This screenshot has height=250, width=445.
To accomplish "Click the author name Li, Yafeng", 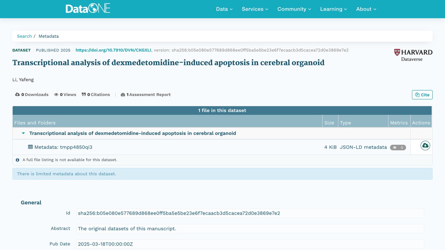I will 23,80.
